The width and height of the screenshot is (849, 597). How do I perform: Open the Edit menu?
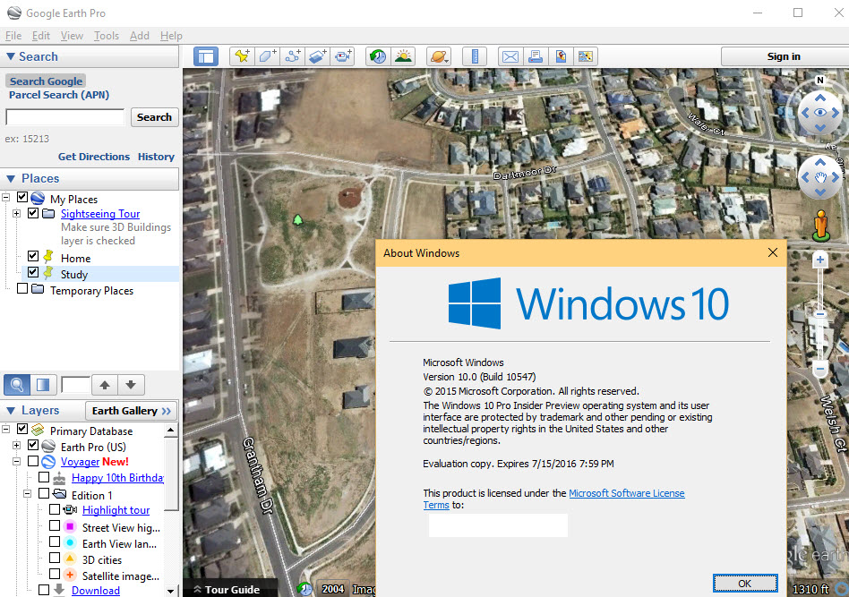[41, 36]
